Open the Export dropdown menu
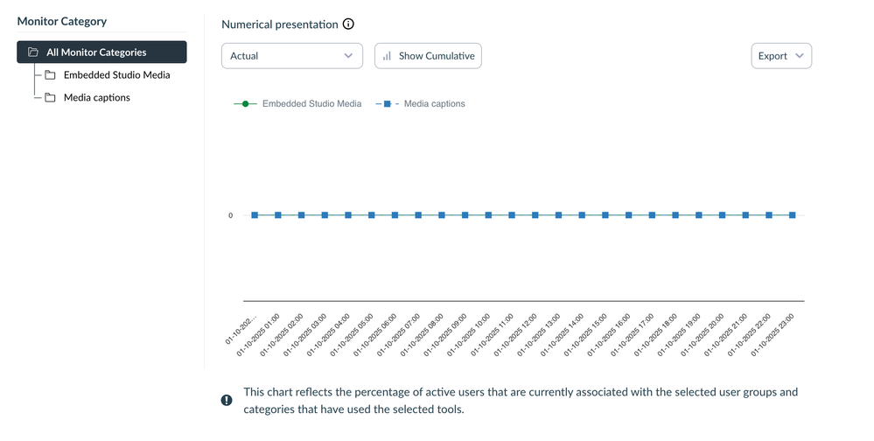Viewport: 874px width, 441px height. coord(780,56)
